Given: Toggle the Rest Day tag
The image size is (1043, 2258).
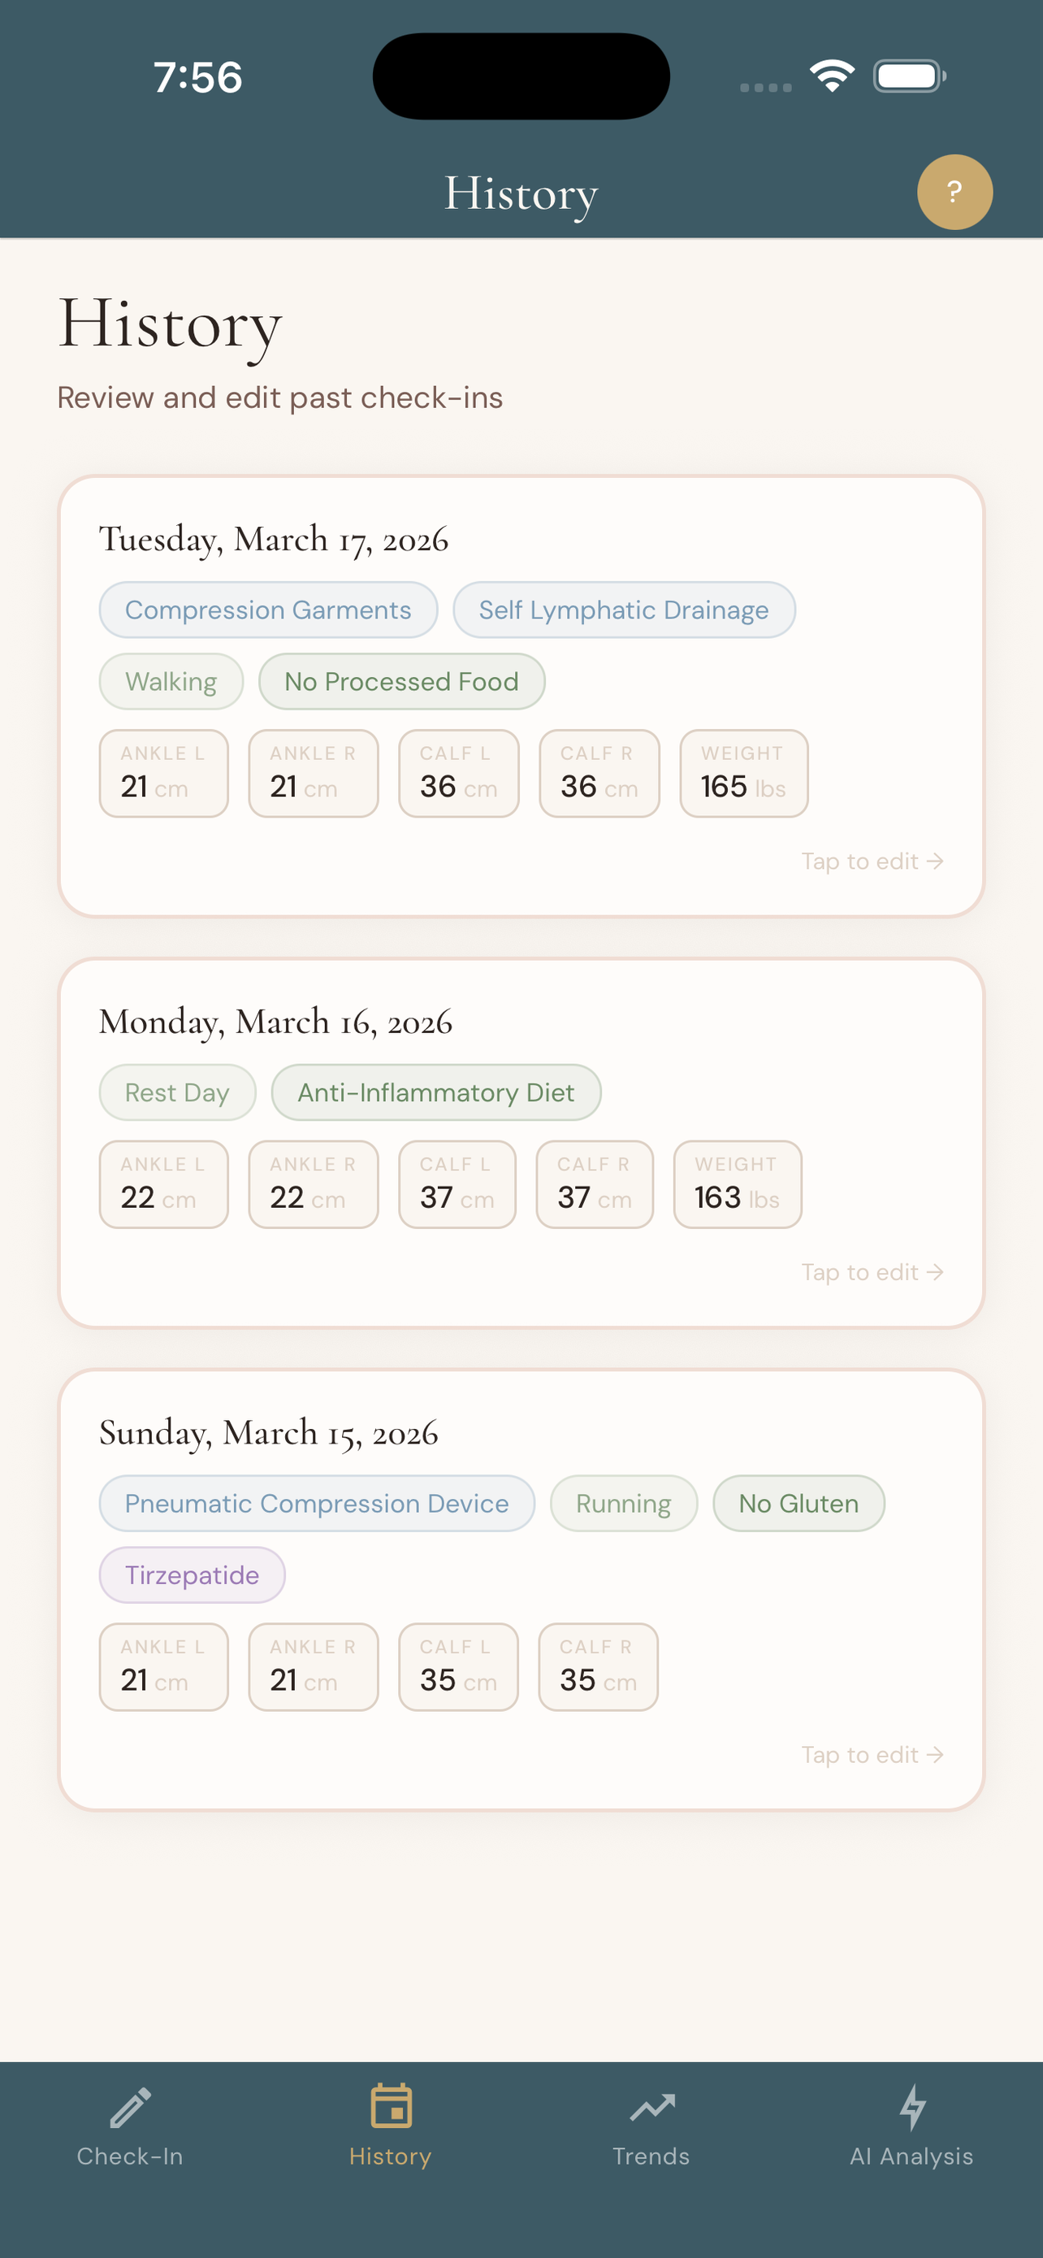Looking at the screenshot, I should 176,1092.
